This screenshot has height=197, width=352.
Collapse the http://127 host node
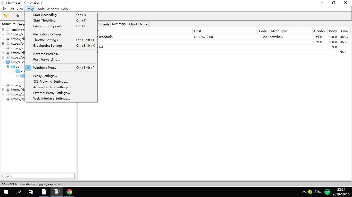coord(3,62)
